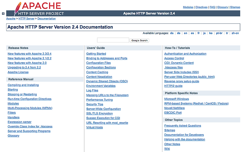Open Mapping URLs to the Filesystem
This screenshot has height=152, width=242.
107,95
